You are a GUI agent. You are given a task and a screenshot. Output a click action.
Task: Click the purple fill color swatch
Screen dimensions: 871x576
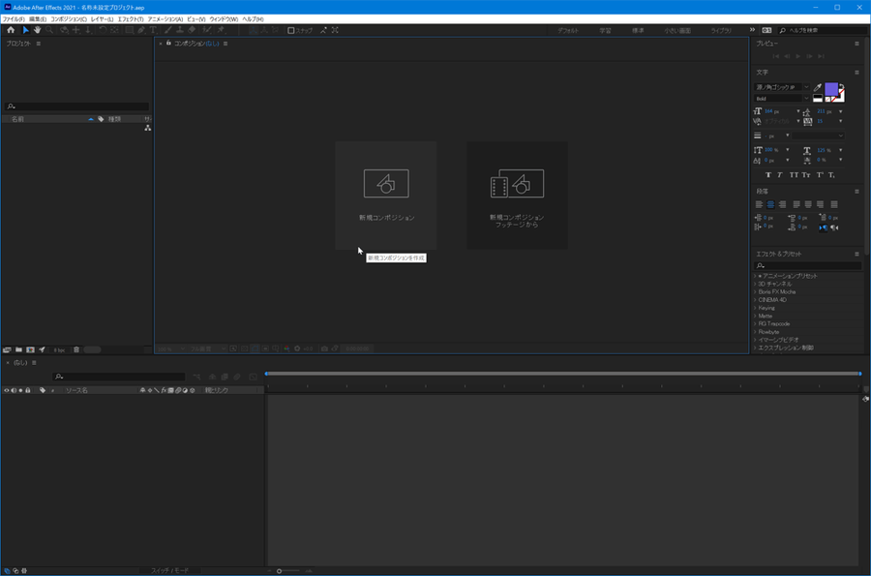(830, 89)
